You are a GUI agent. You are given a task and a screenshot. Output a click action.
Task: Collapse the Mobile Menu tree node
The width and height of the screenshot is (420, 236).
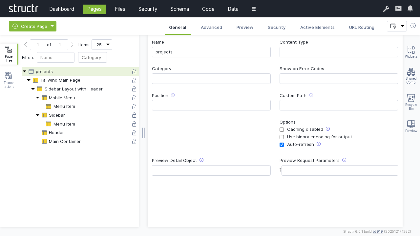tap(37, 98)
